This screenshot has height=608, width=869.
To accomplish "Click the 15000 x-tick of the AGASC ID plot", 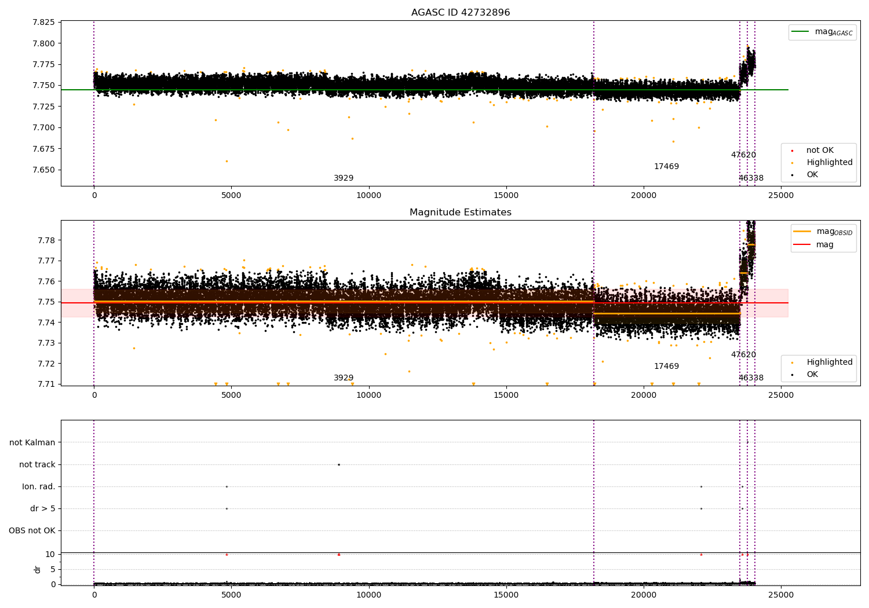I will pos(506,195).
